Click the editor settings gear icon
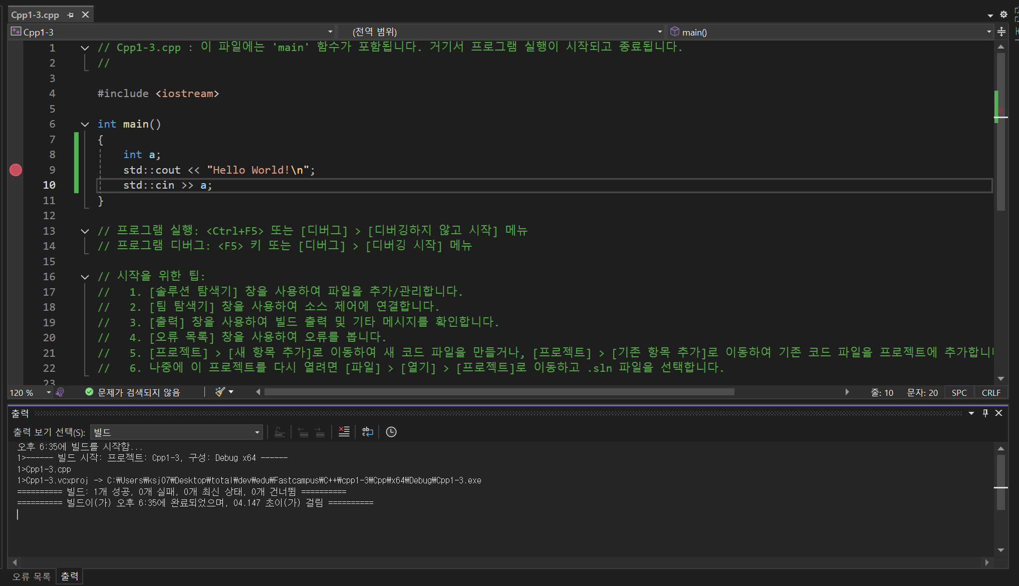1019x586 pixels. pyautogui.click(x=1003, y=15)
